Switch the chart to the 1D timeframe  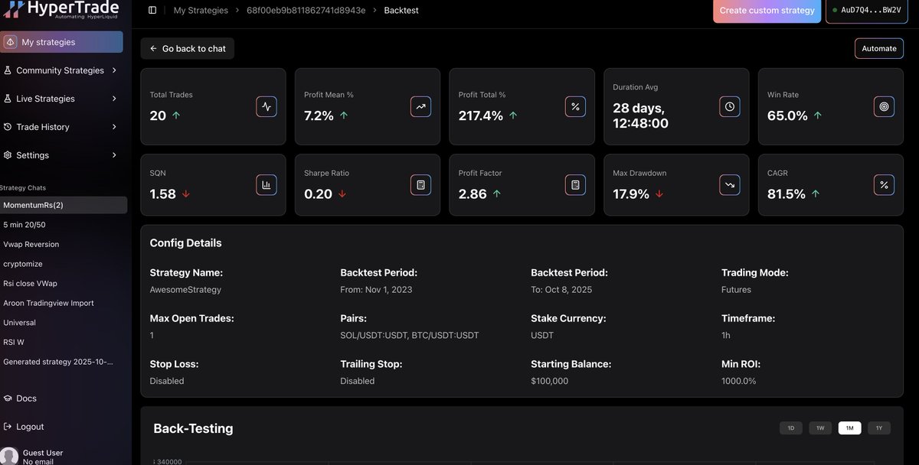tap(790, 428)
